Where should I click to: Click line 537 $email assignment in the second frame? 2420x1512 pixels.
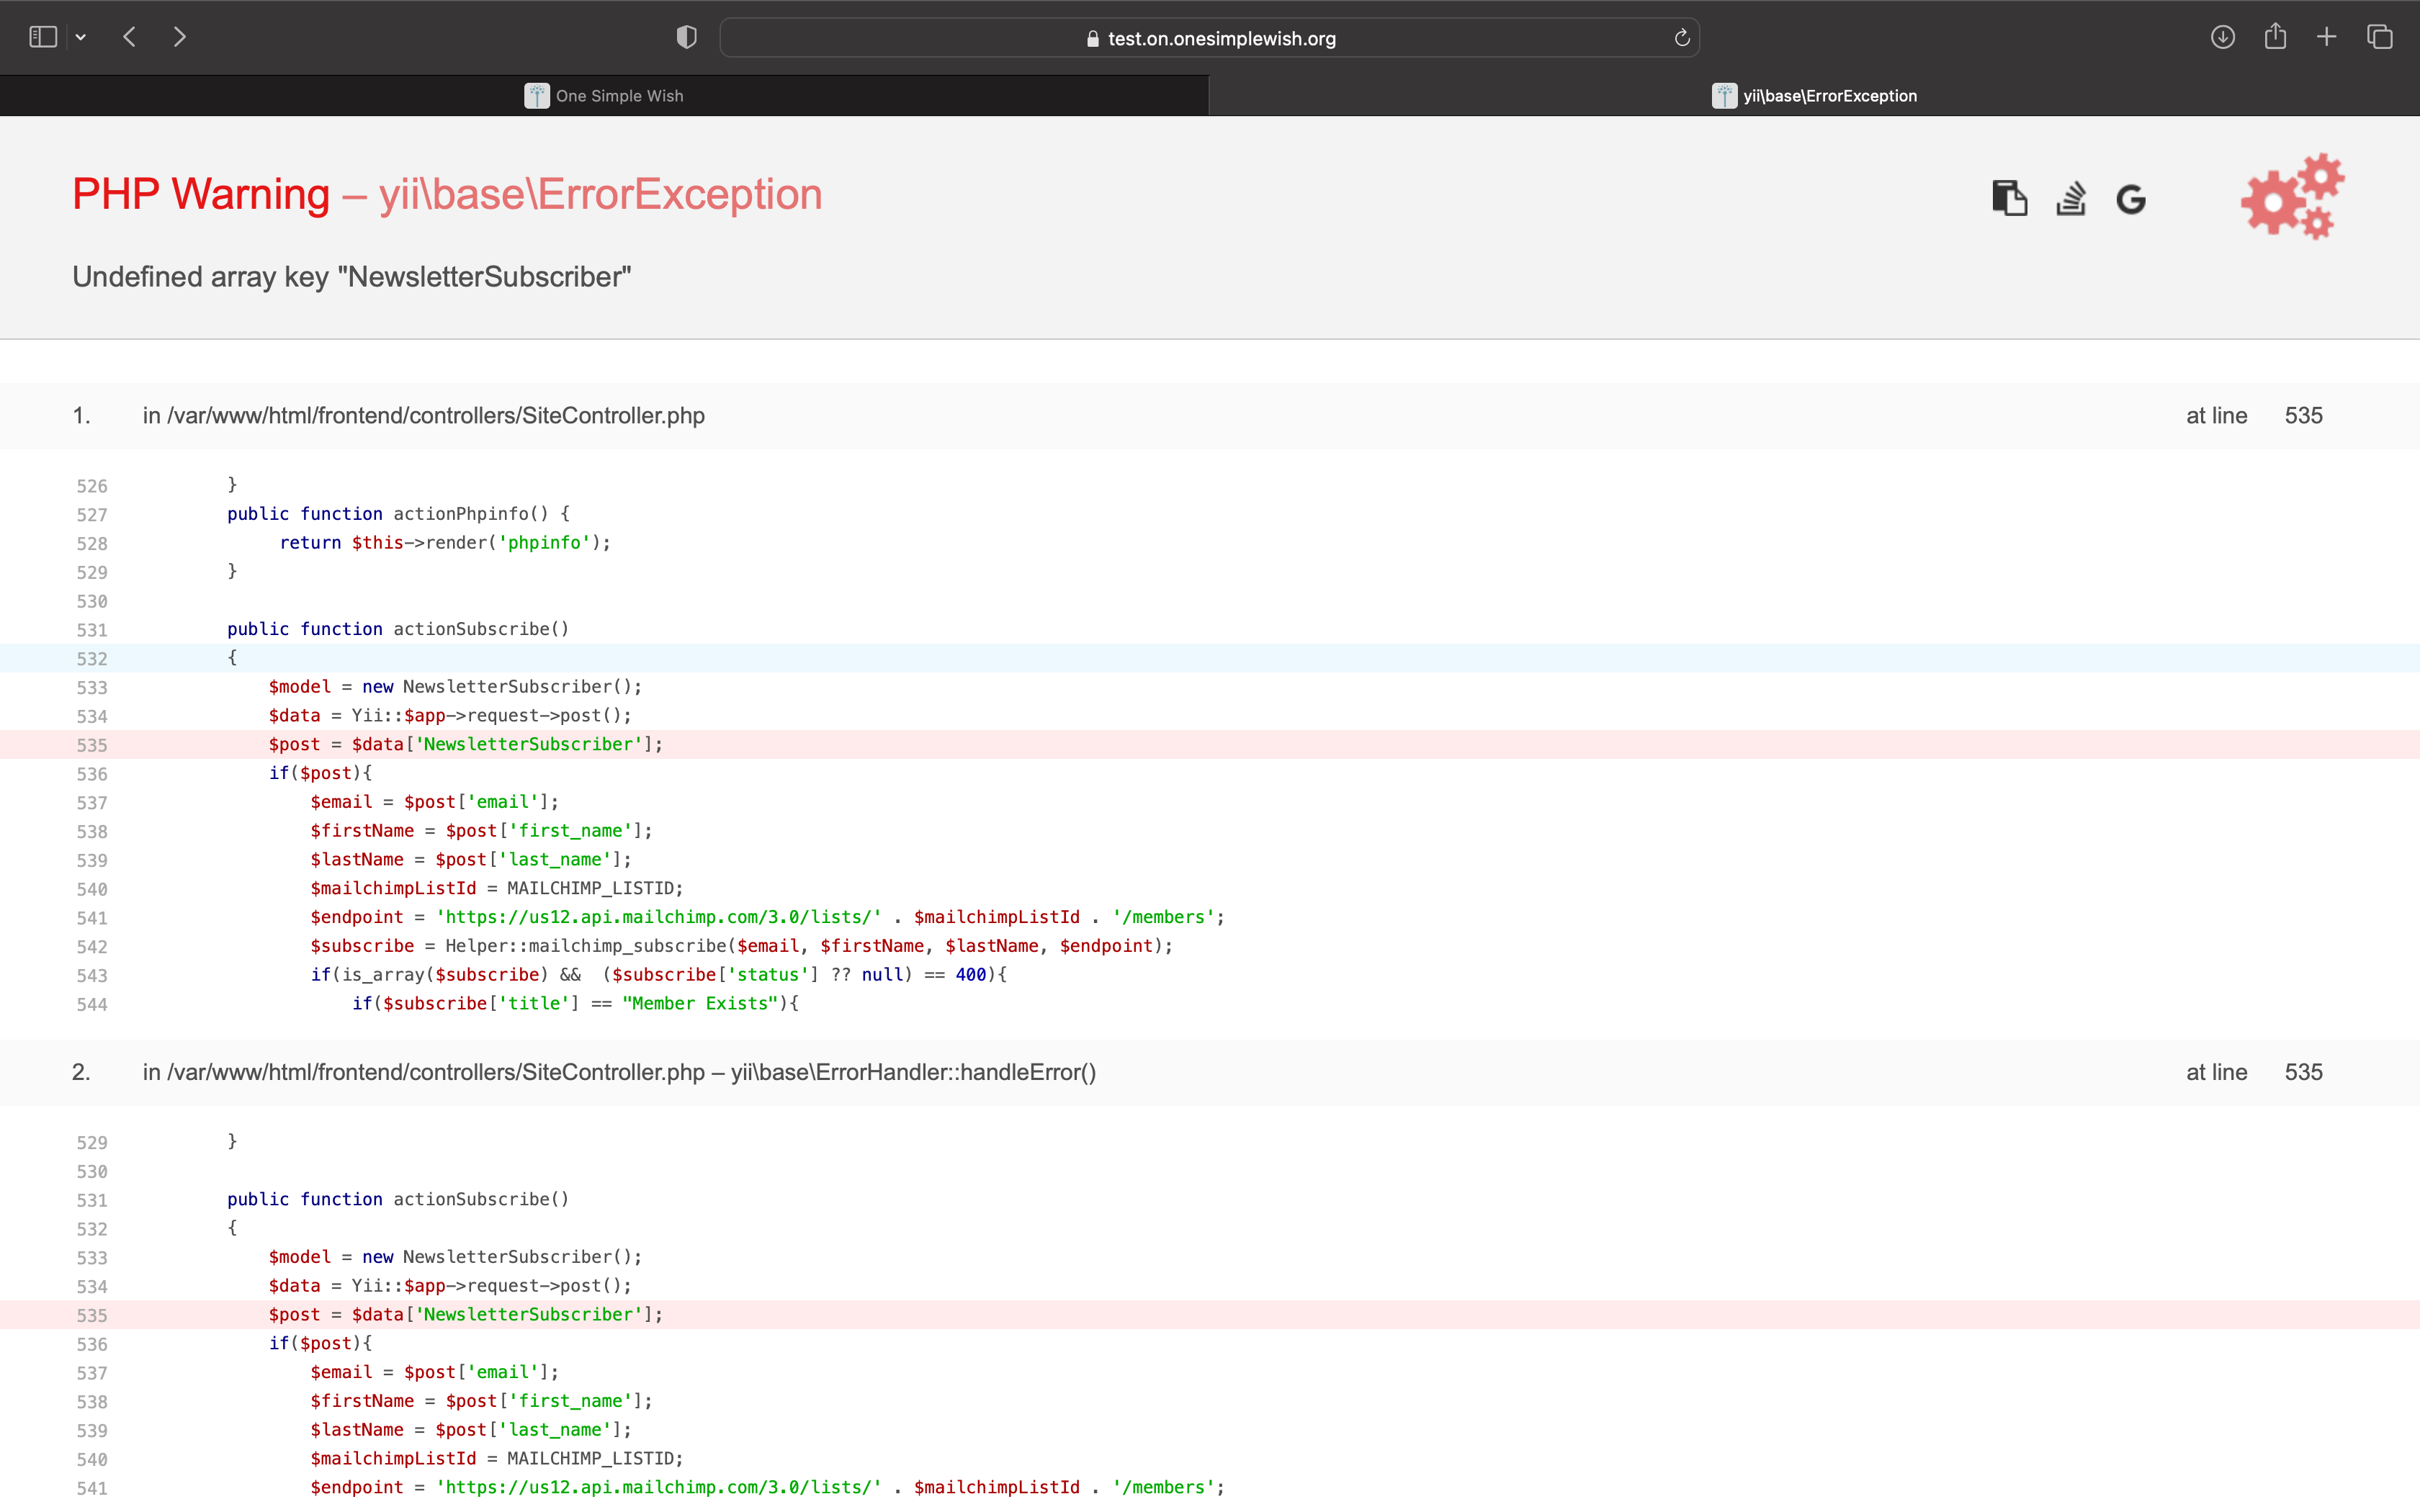[434, 1372]
